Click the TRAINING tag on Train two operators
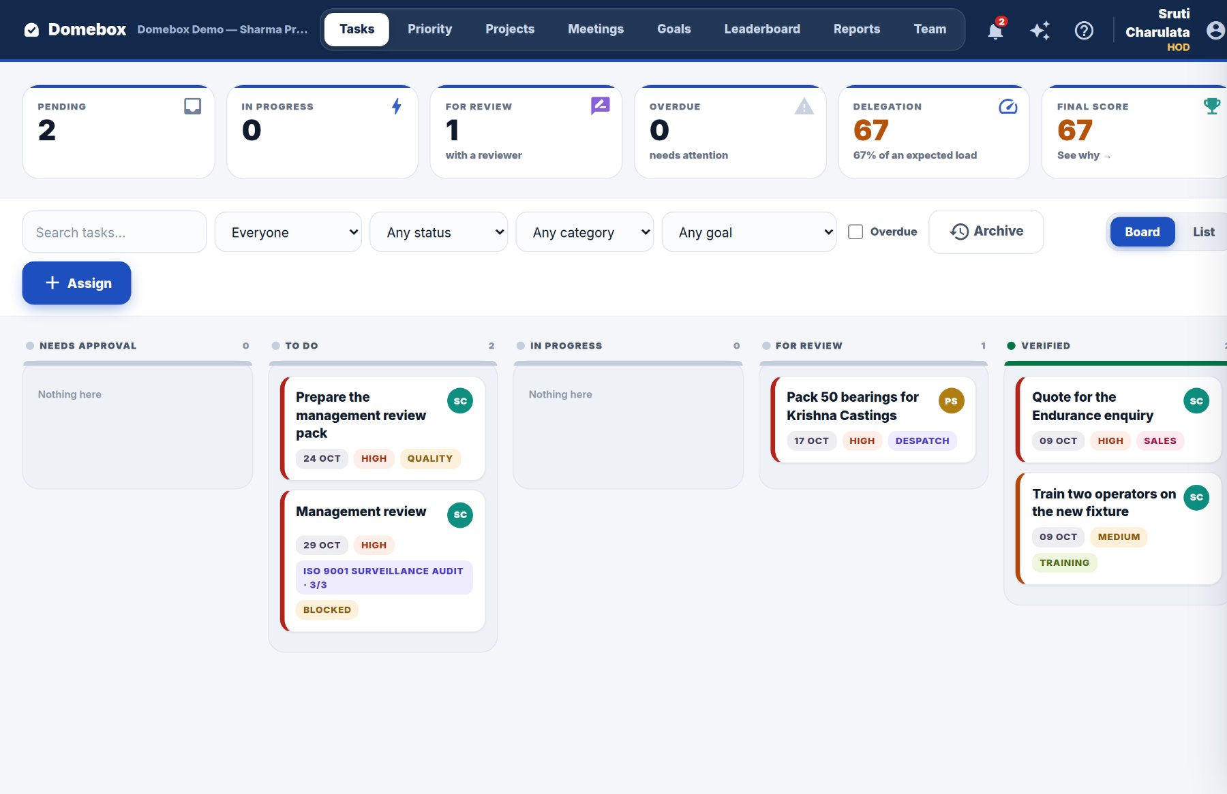 [x=1064, y=562]
